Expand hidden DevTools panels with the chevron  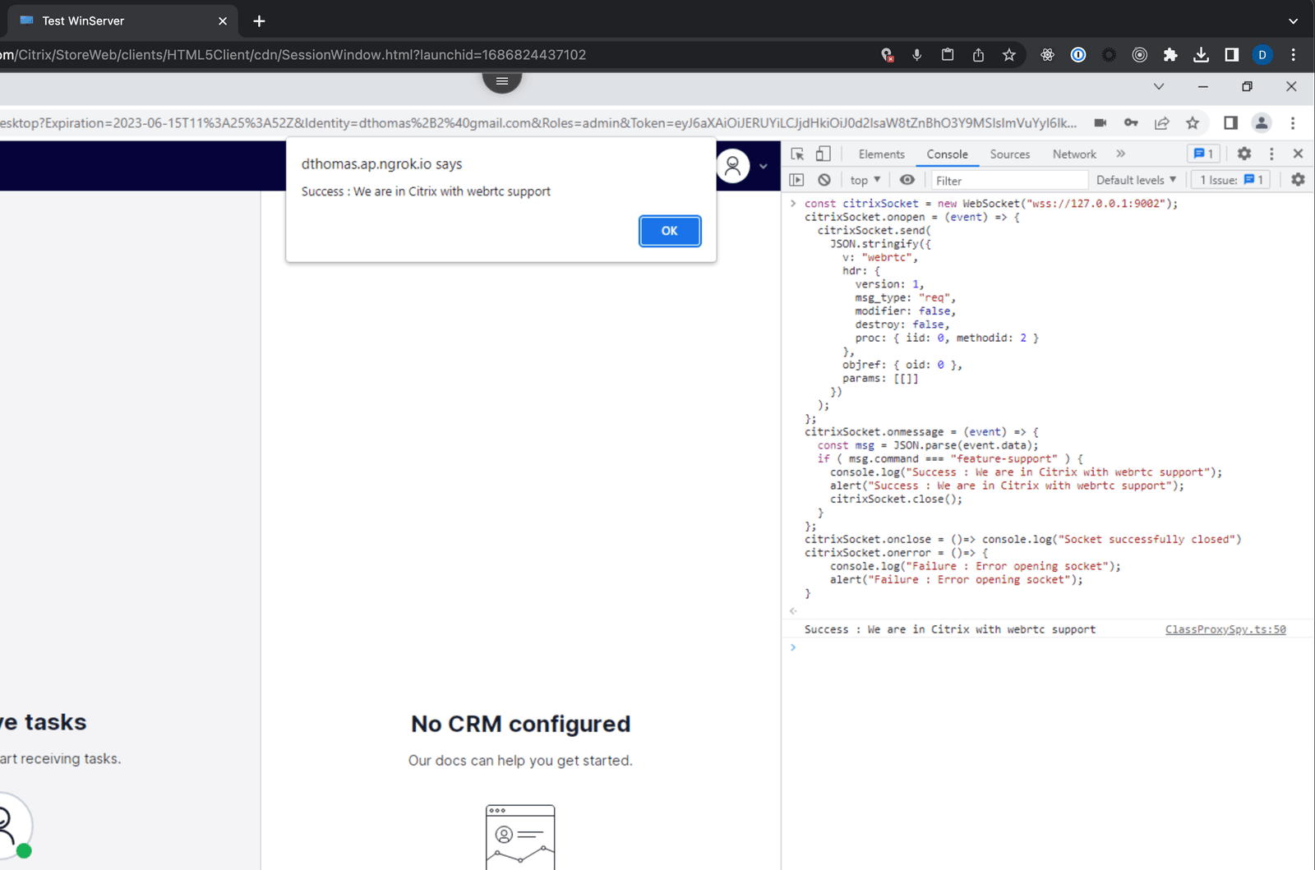point(1121,154)
